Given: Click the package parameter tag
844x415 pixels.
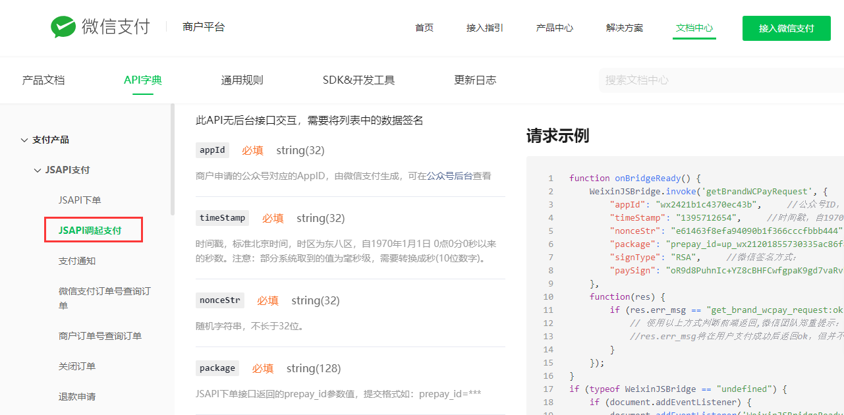Looking at the screenshot, I should pos(217,368).
